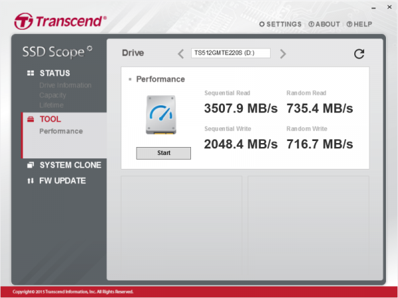Click the FW UPDATE arrows icon

point(31,181)
